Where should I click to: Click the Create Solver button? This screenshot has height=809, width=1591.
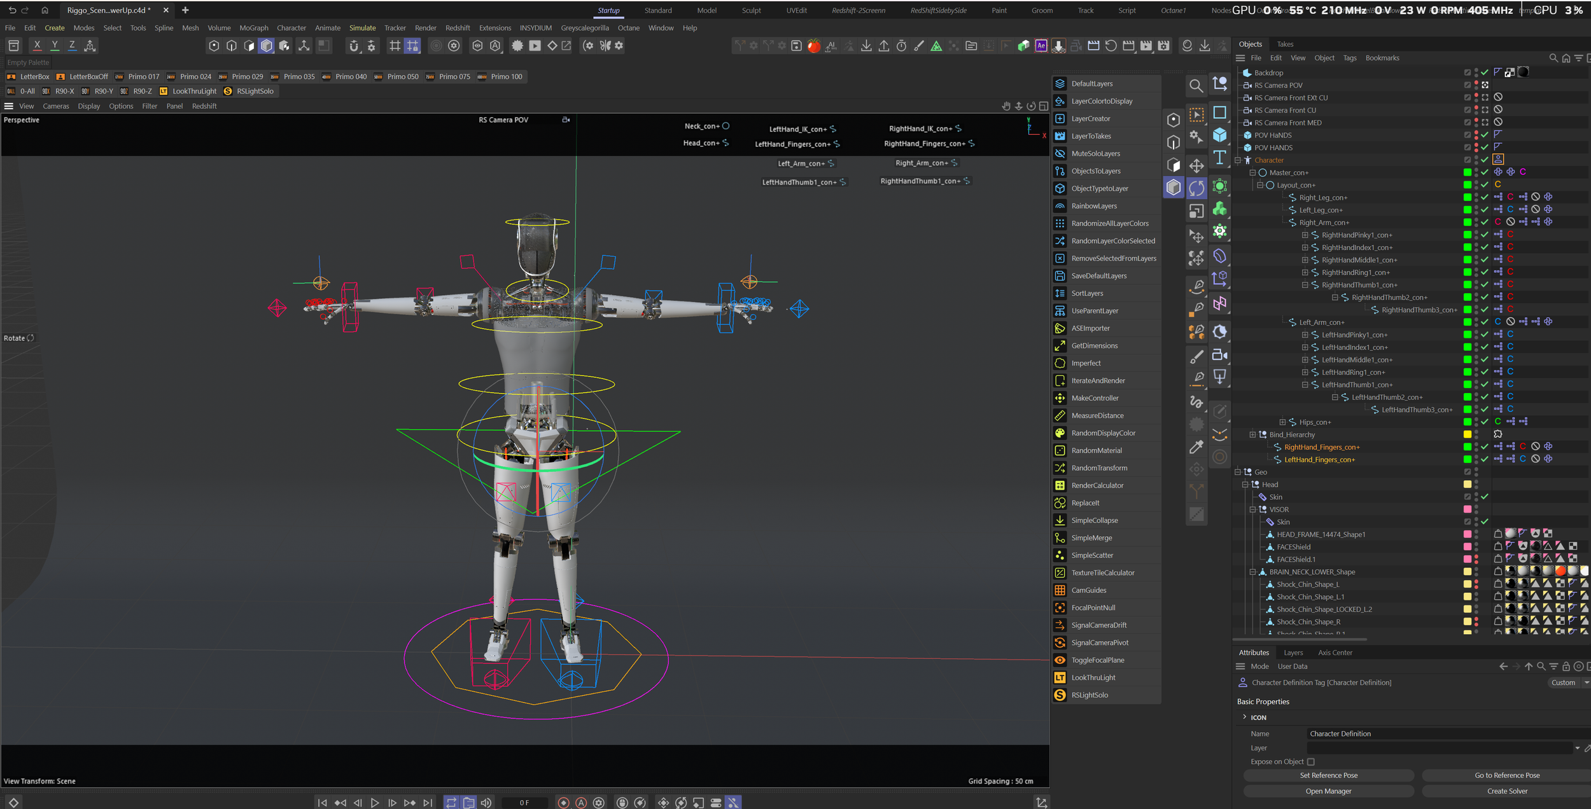[x=1506, y=791]
